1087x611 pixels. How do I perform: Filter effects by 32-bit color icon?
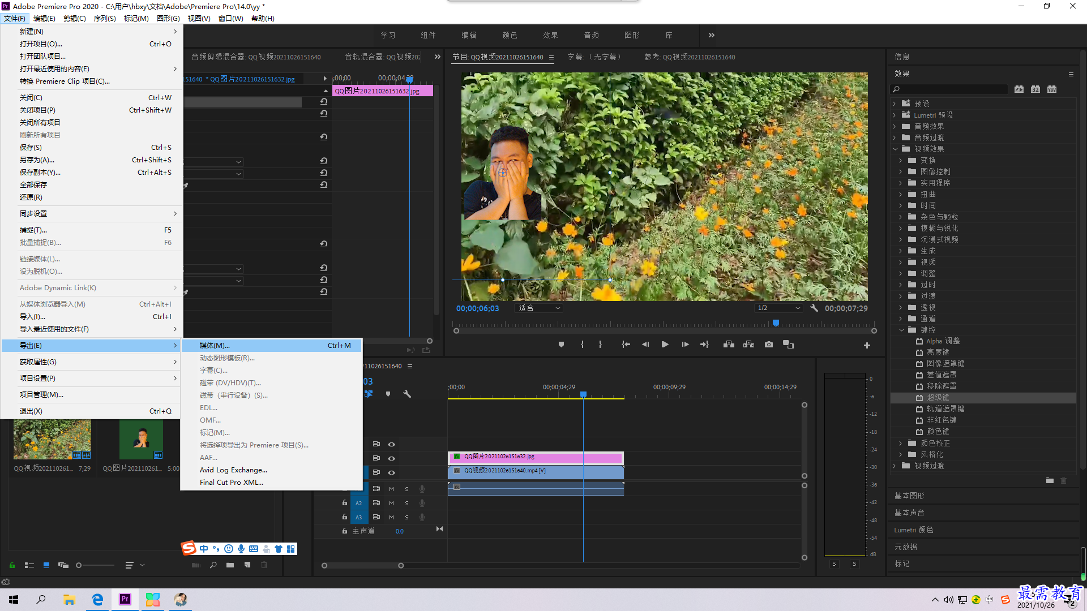tap(1035, 89)
